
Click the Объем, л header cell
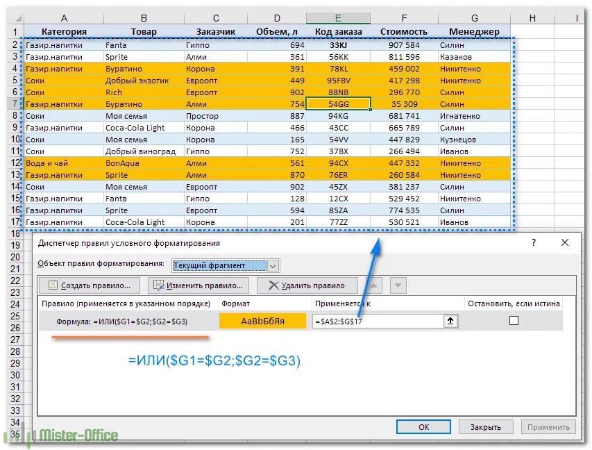point(277,32)
